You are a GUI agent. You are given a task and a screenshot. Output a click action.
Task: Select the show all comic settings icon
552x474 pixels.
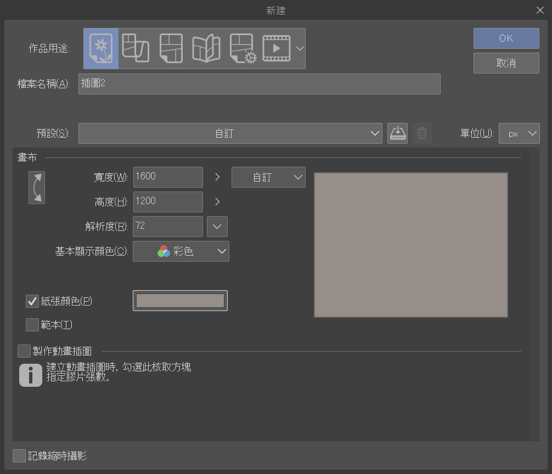[x=243, y=48]
